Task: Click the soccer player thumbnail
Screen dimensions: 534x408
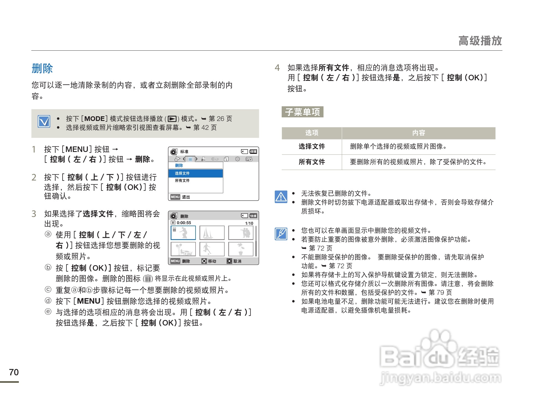Action: 212,249
